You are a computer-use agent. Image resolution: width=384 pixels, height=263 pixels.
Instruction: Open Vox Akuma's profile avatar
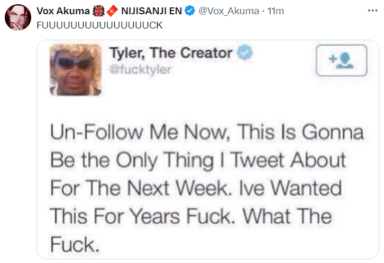tap(17, 18)
